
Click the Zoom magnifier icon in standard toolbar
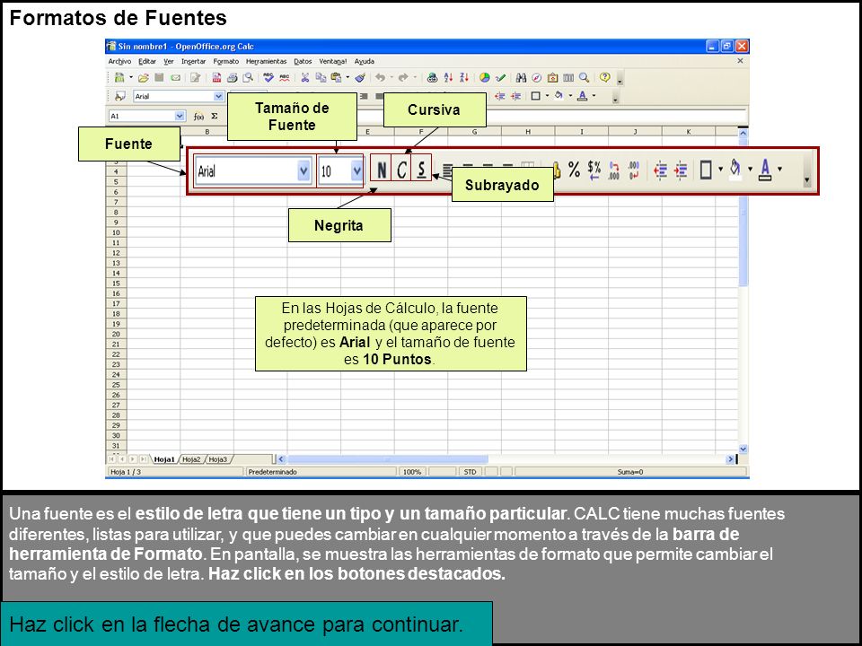click(584, 78)
